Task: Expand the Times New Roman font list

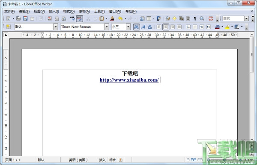Action: (x=107, y=27)
